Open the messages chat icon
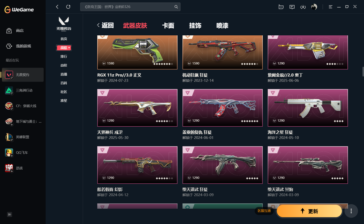 coord(292,7)
